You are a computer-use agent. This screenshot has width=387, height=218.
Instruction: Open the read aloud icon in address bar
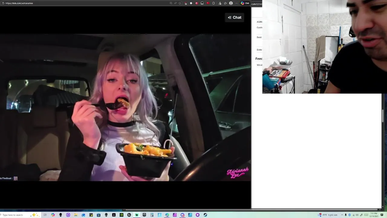175,3
